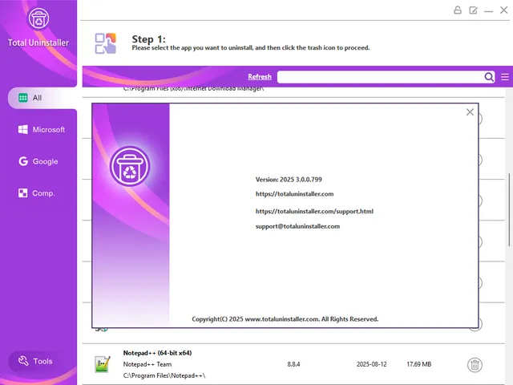Click the Microsoft Windows logo icon in the sidebar
The image size is (513, 385).
(x=23, y=129)
